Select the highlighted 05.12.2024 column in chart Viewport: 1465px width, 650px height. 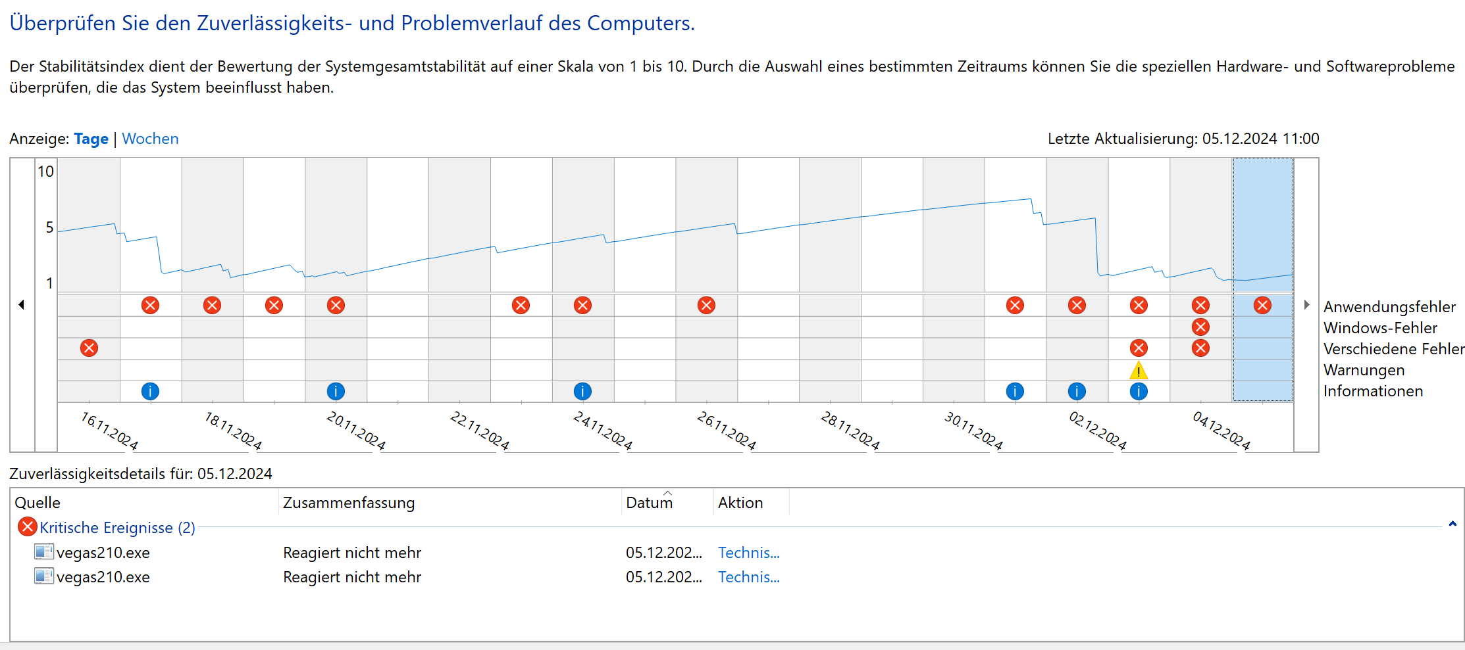click(1263, 279)
